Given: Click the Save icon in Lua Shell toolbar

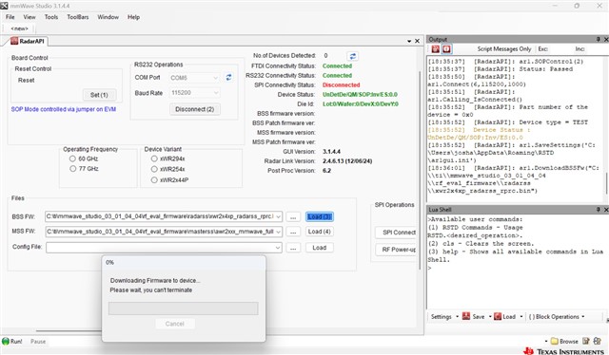Looking at the screenshot, I should coord(466,316).
